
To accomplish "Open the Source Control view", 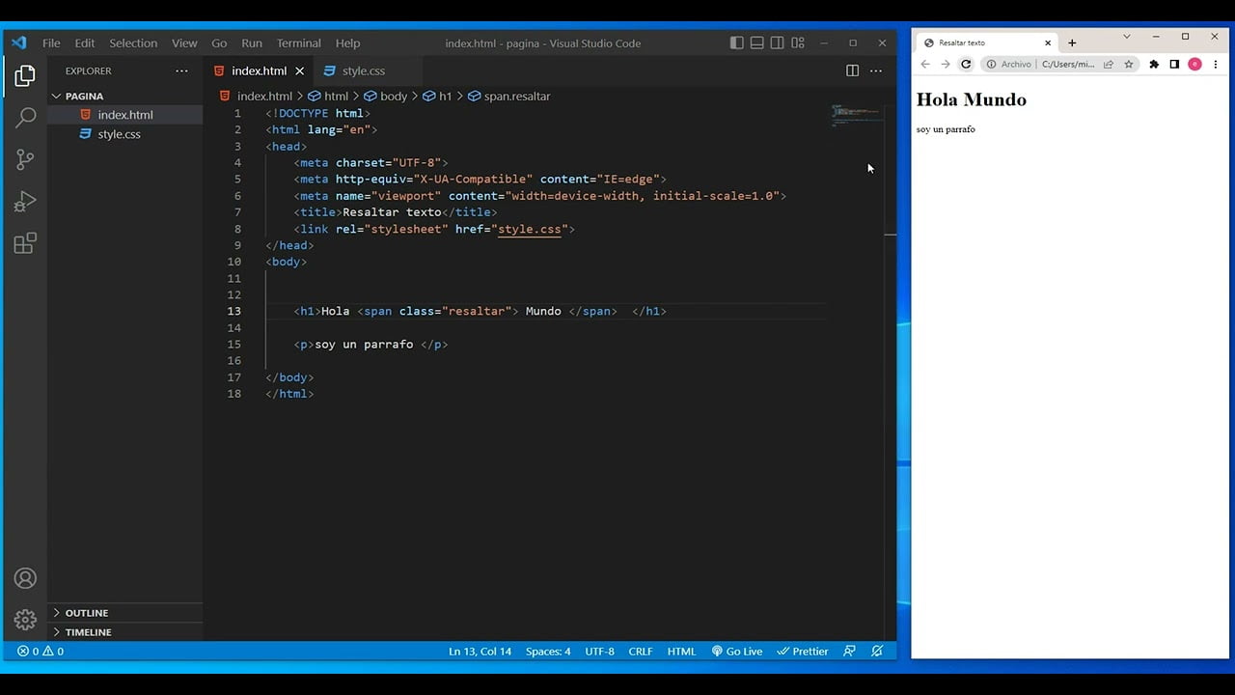I will [x=25, y=159].
